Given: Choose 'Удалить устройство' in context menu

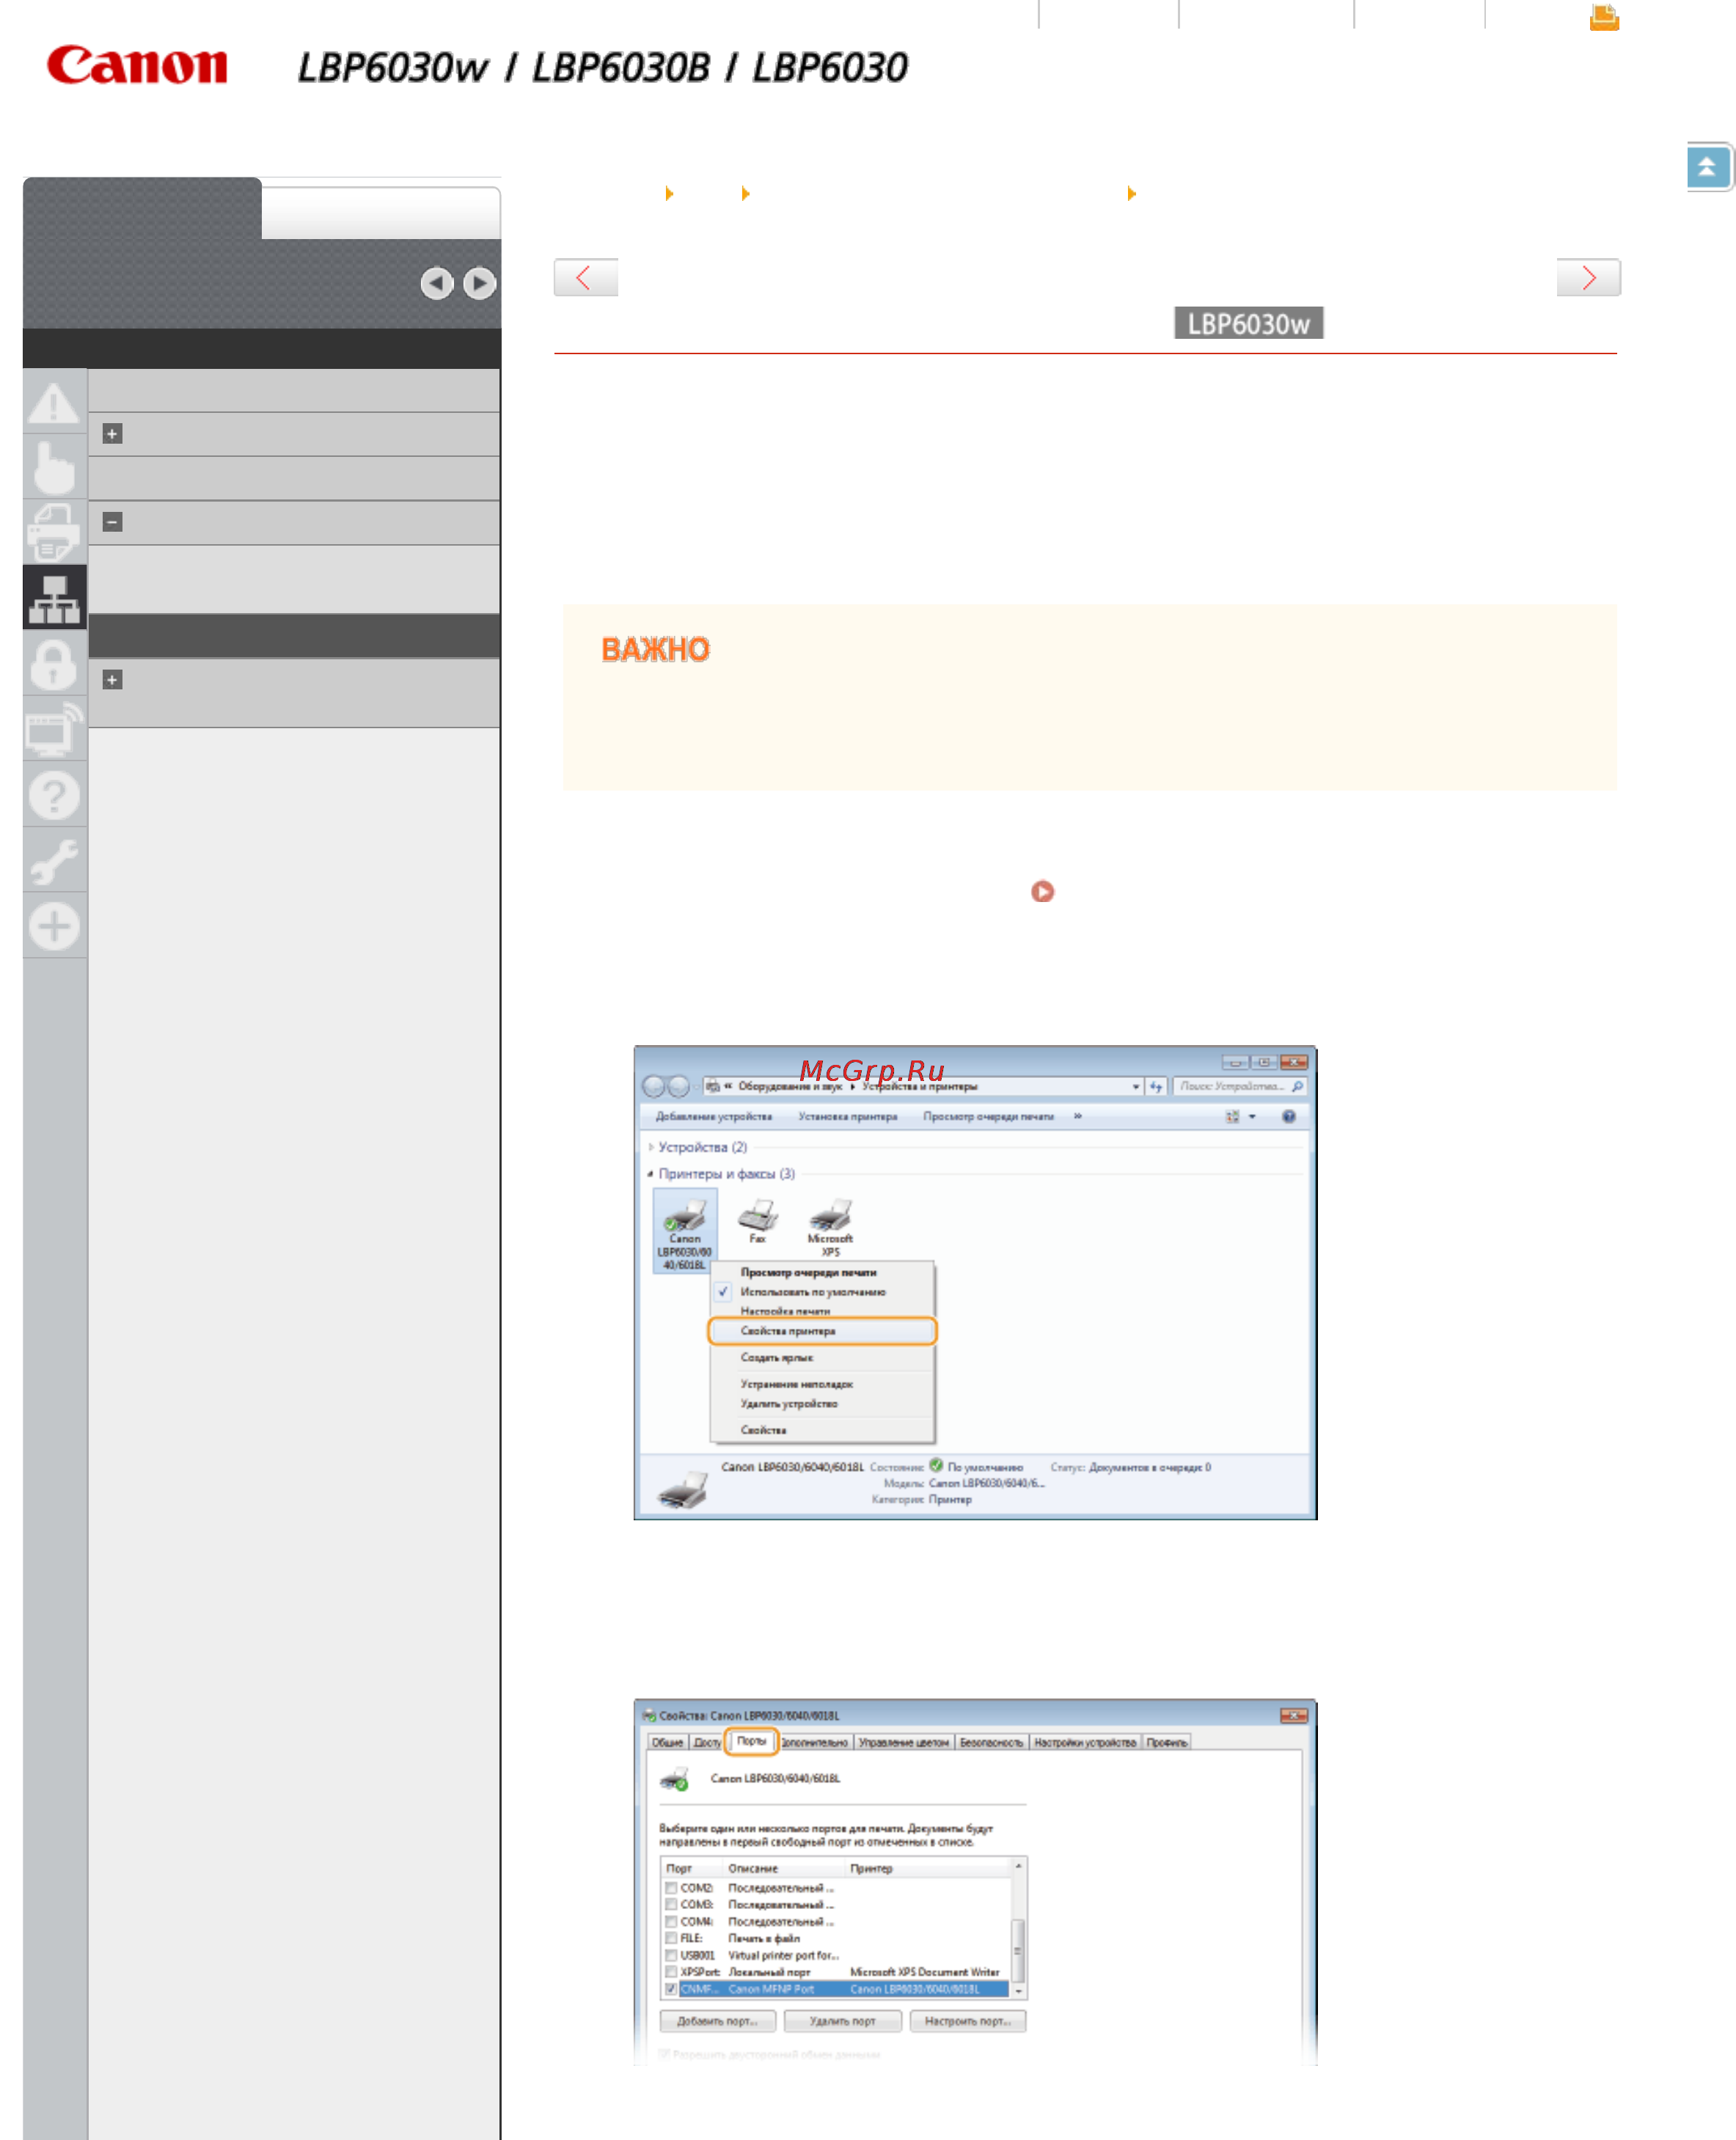Looking at the screenshot, I should [788, 1404].
